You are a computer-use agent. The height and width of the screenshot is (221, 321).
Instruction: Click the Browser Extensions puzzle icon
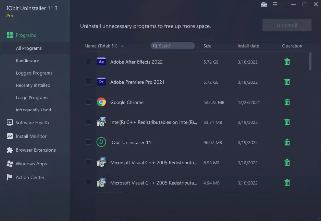[x=10, y=150]
